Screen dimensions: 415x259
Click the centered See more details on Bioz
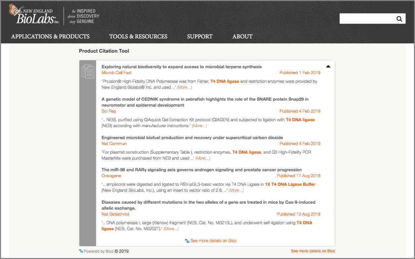(x=213, y=241)
